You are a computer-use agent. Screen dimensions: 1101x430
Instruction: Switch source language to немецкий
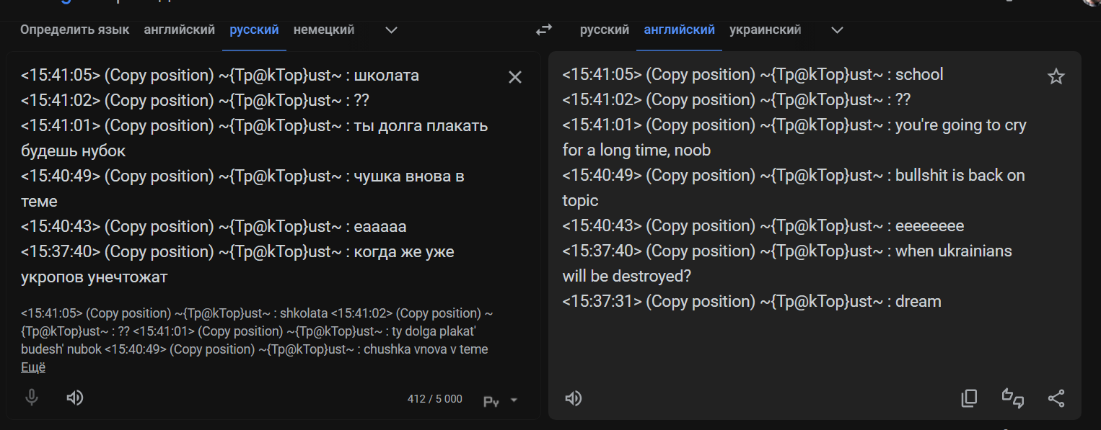(323, 30)
